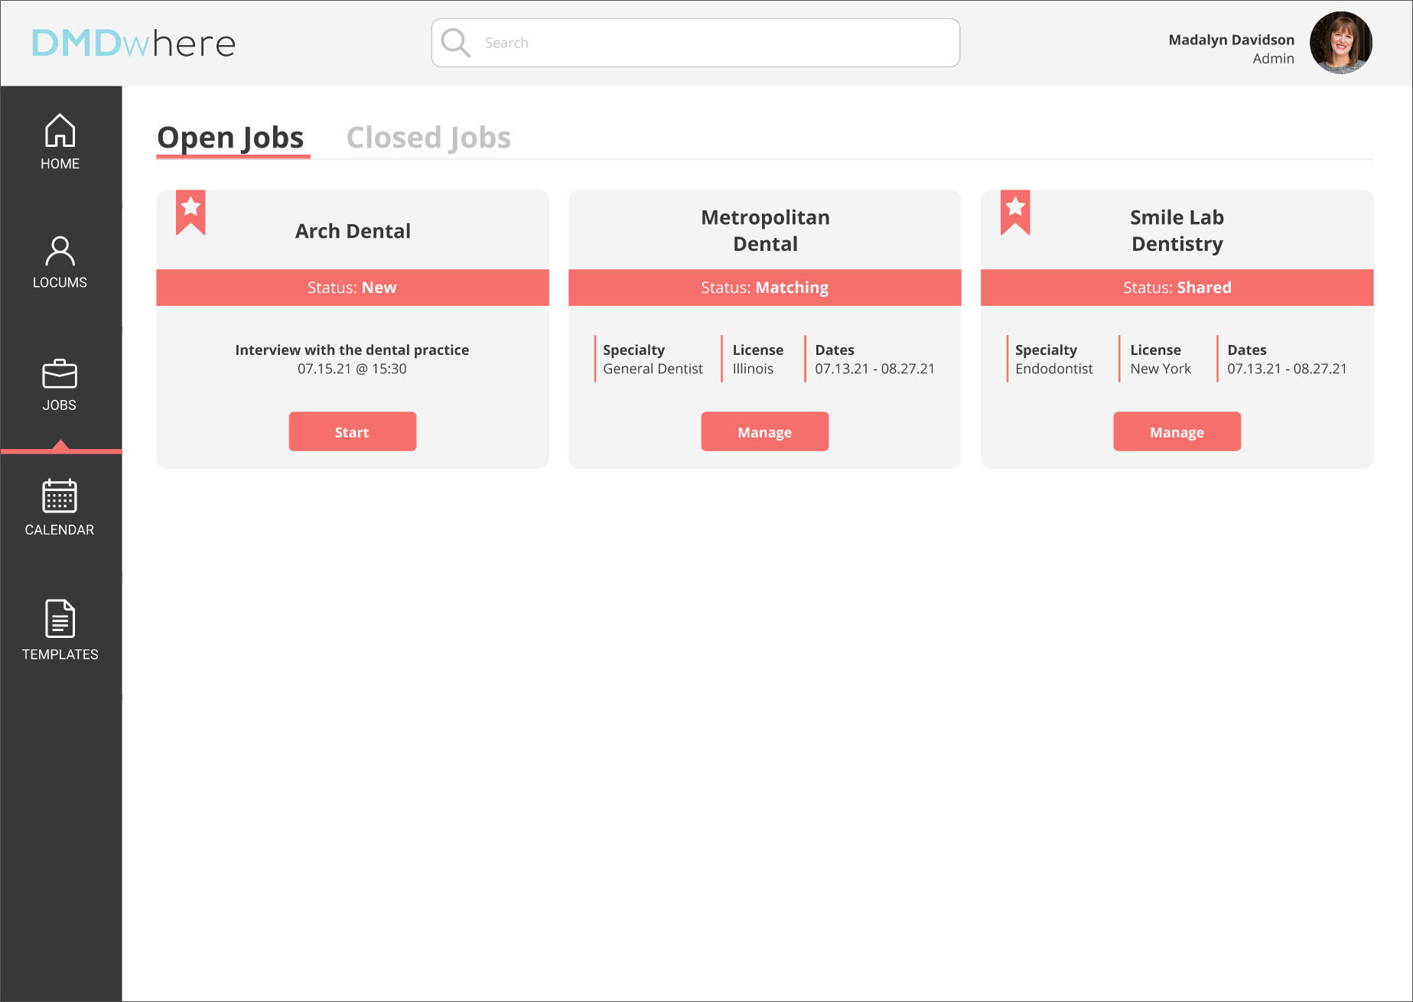Manage the Smile Lab Dentistry job
1413x1002 pixels.
(1177, 431)
